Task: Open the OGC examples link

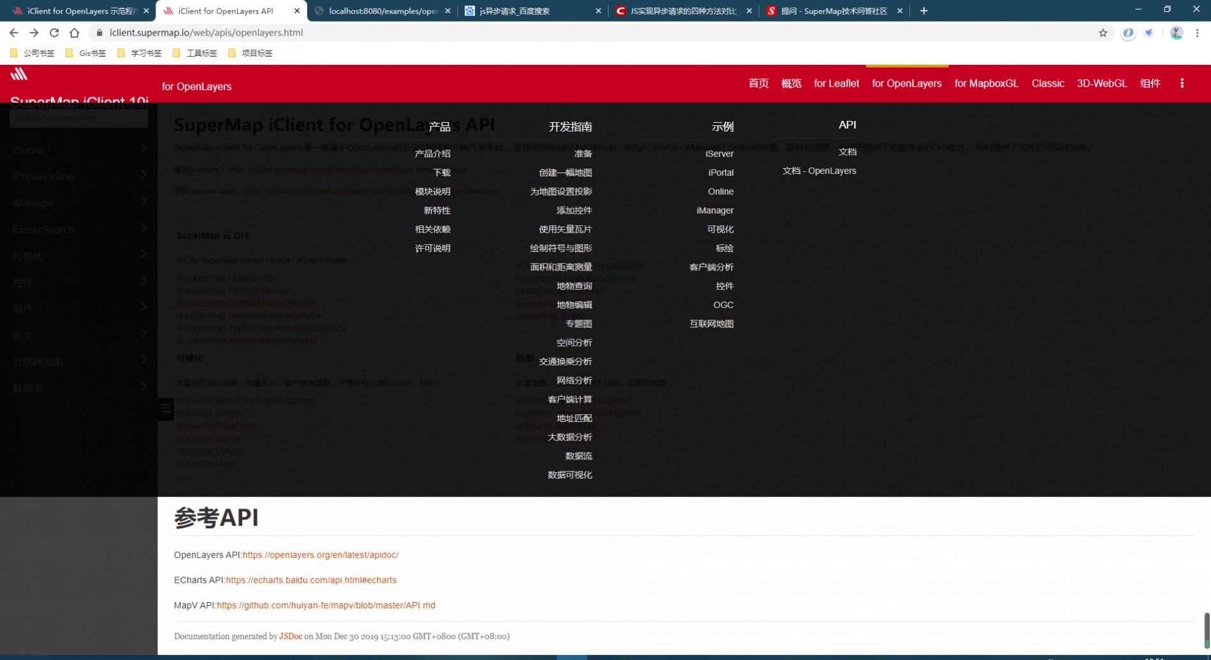Action: pyautogui.click(x=723, y=305)
